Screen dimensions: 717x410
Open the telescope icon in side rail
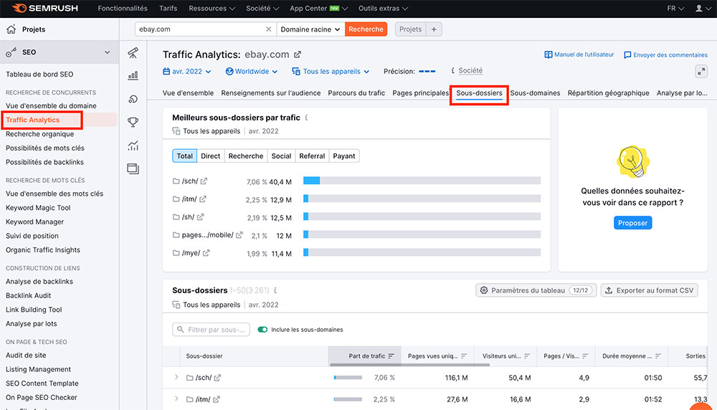133,52
